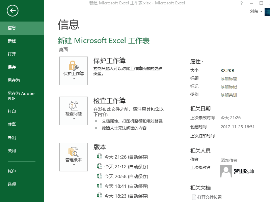Open the 管理版本 dropdown button
The width and height of the screenshot is (270, 202).
[x=74, y=157]
